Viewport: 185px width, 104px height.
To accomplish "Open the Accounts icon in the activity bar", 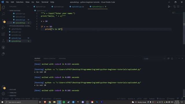I will tap(3, 87).
